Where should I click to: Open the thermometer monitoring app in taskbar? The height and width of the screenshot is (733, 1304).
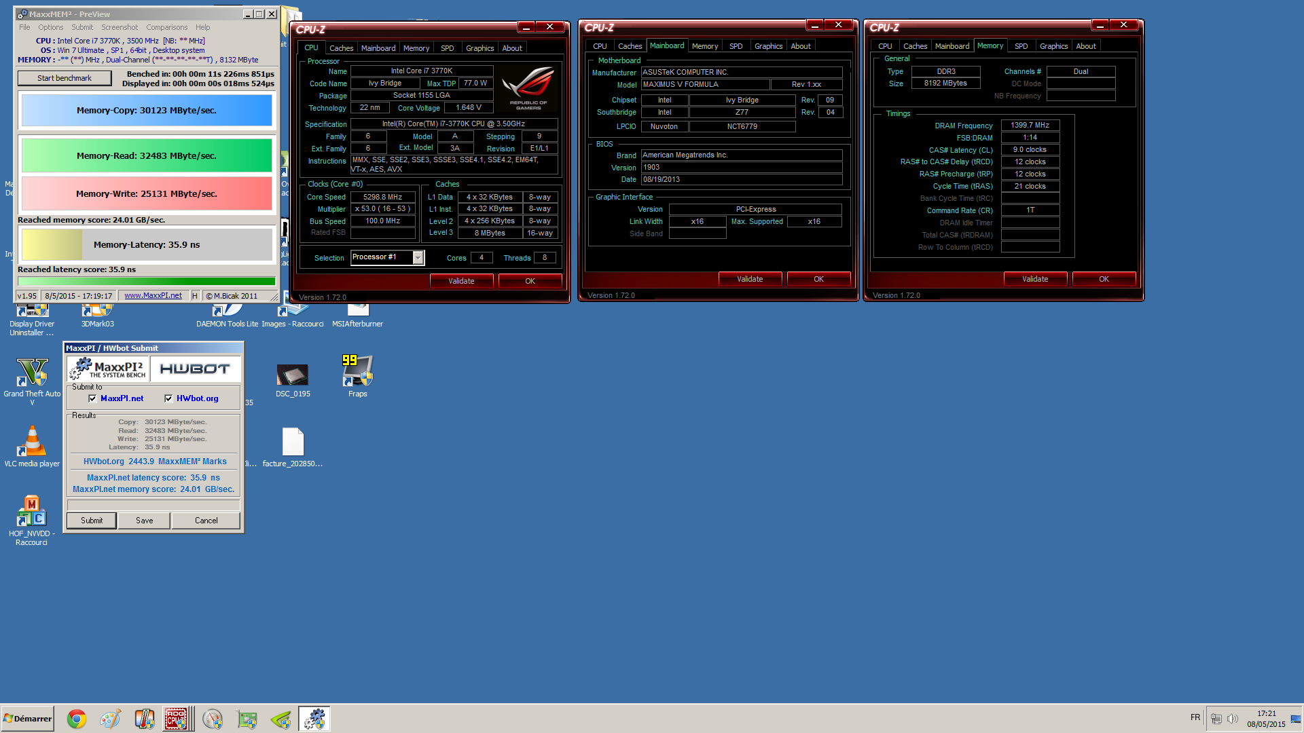(x=144, y=719)
